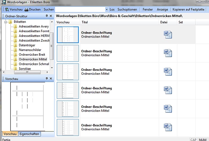
Task: Select the second template preview thumbnail
Action: 68,53
